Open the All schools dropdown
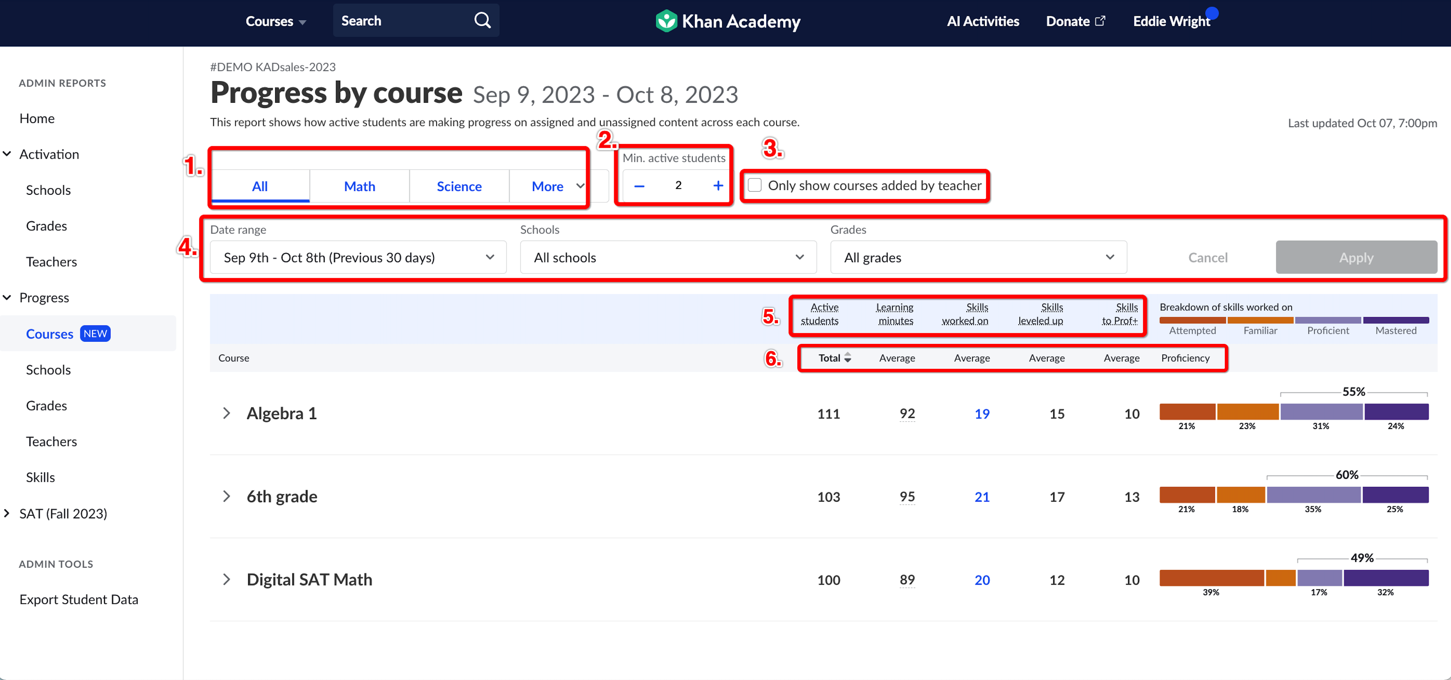Image resolution: width=1451 pixels, height=680 pixels. click(668, 258)
